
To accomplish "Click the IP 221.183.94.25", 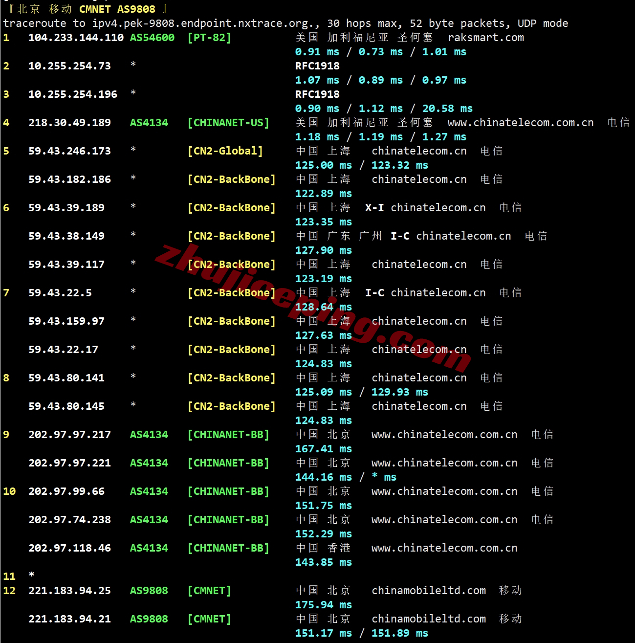I will (x=69, y=591).
